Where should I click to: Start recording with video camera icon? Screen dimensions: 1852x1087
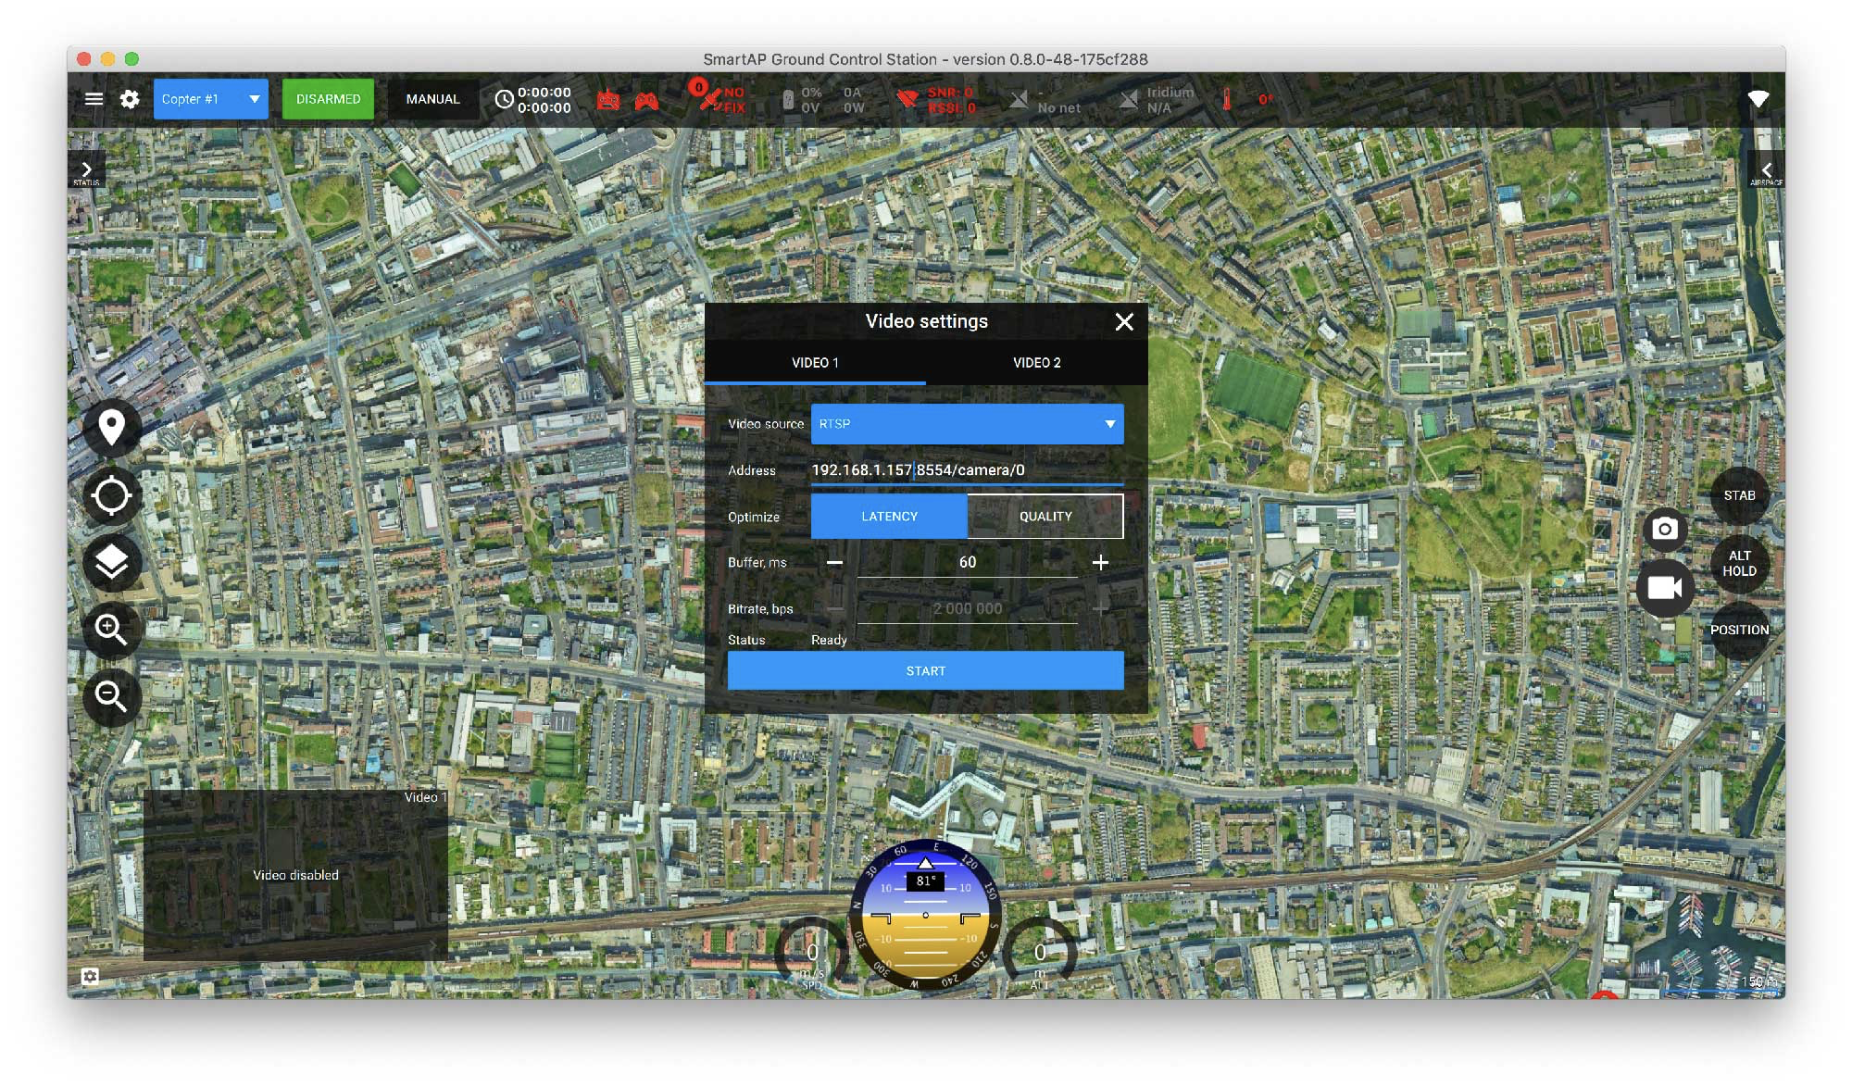tap(1664, 587)
